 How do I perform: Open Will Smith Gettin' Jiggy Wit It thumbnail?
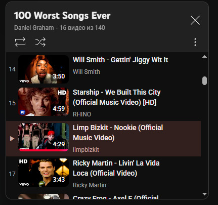43,69
